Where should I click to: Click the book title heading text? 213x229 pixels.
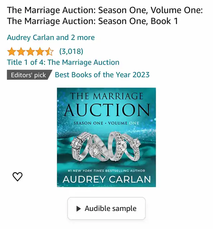click(x=105, y=16)
